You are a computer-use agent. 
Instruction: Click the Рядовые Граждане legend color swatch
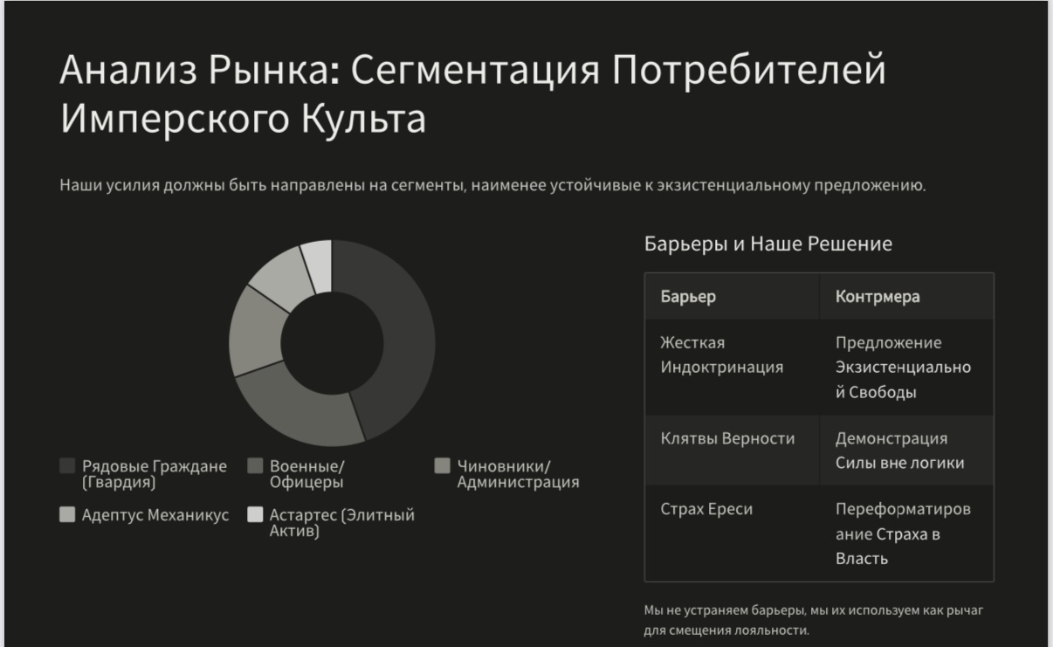click(x=67, y=466)
